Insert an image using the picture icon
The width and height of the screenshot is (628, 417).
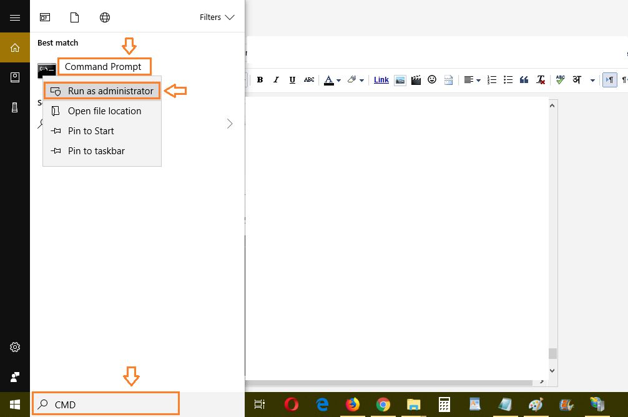(x=400, y=80)
